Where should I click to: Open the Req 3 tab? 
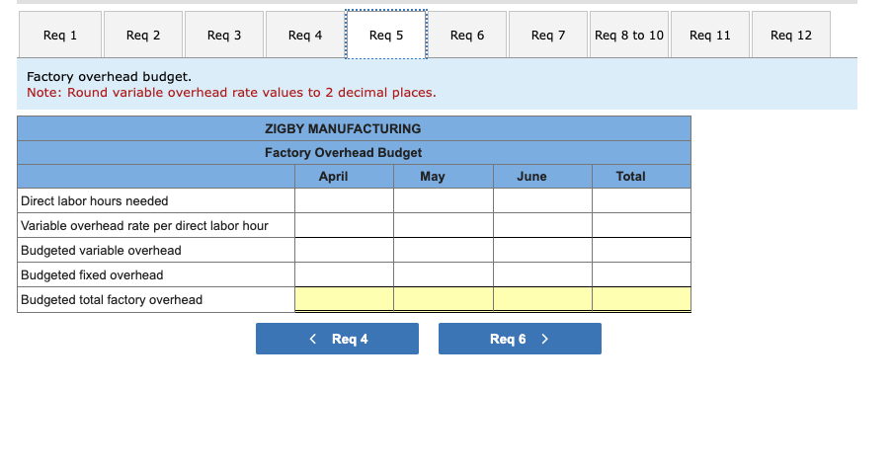224,35
